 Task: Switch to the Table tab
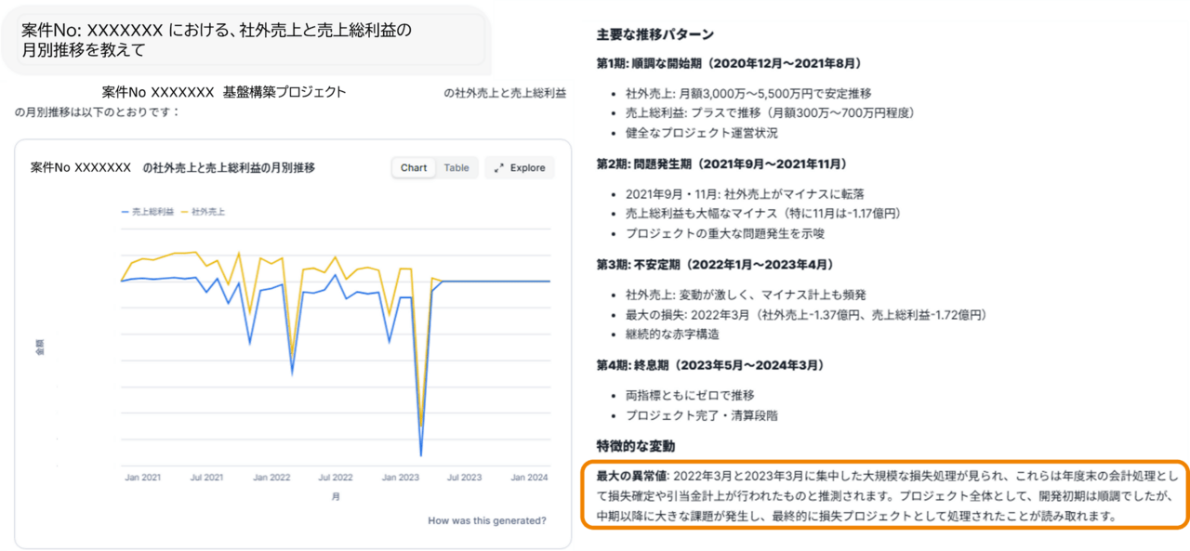456,168
